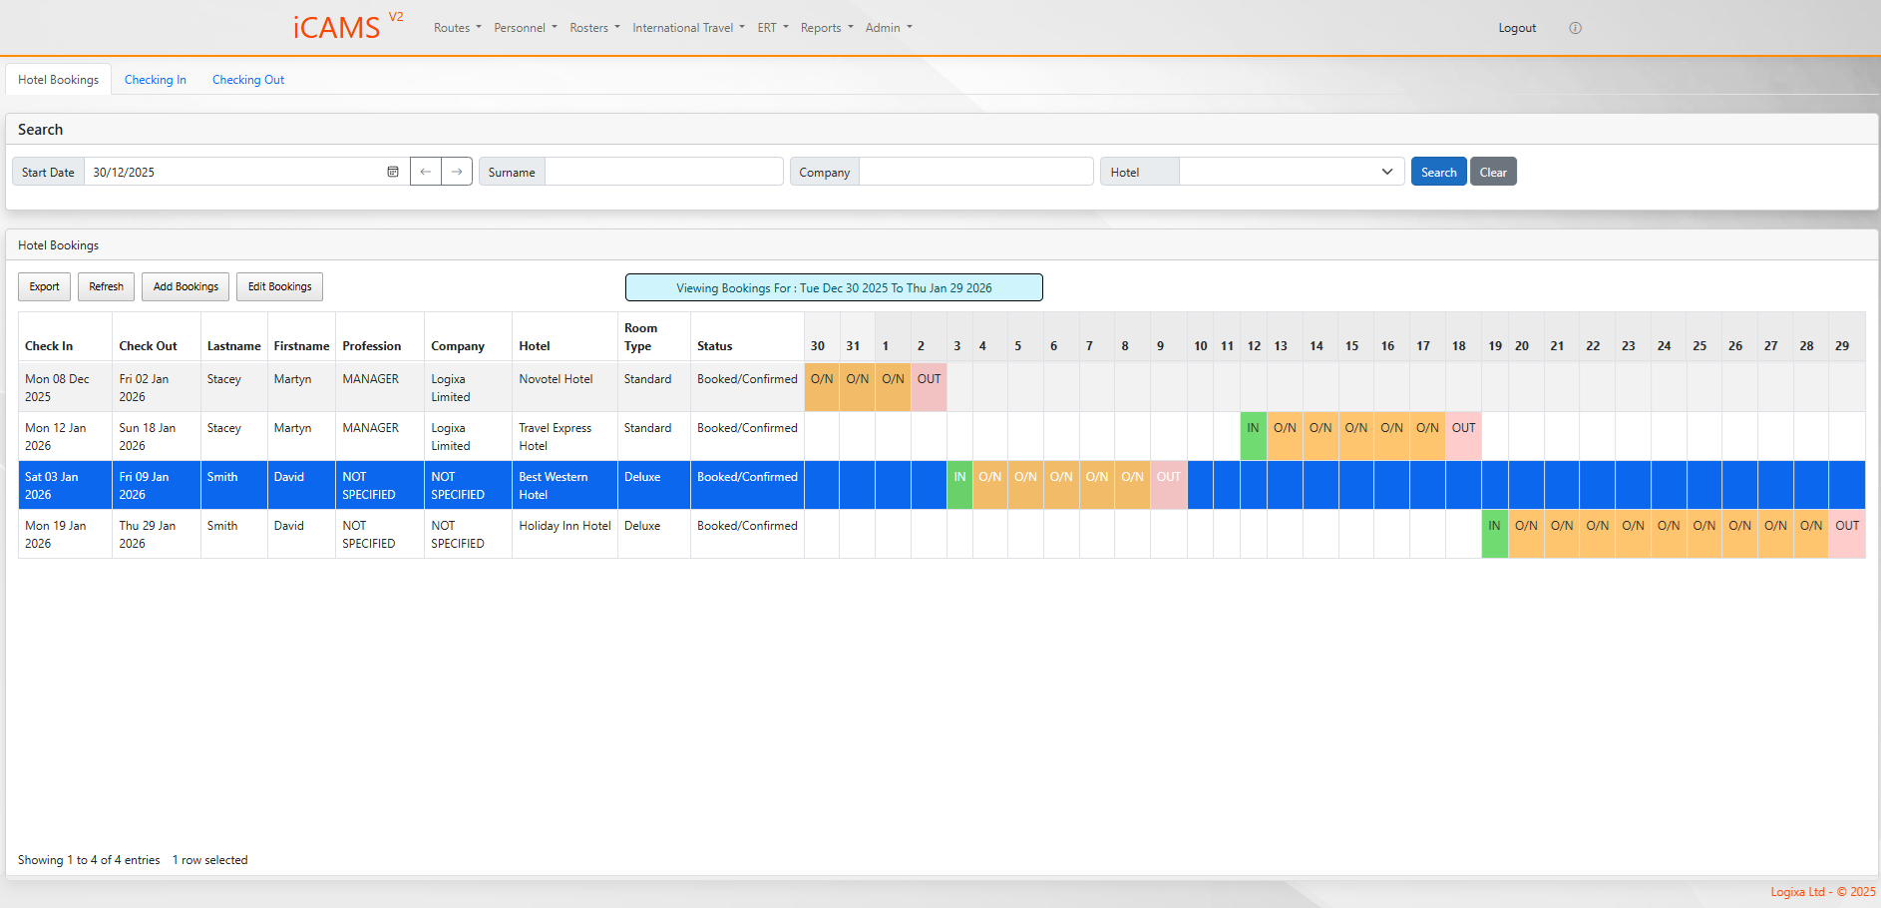Open the Start Date calendar picker icon
The height and width of the screenshot is (908, 1881).
(393, 172)
